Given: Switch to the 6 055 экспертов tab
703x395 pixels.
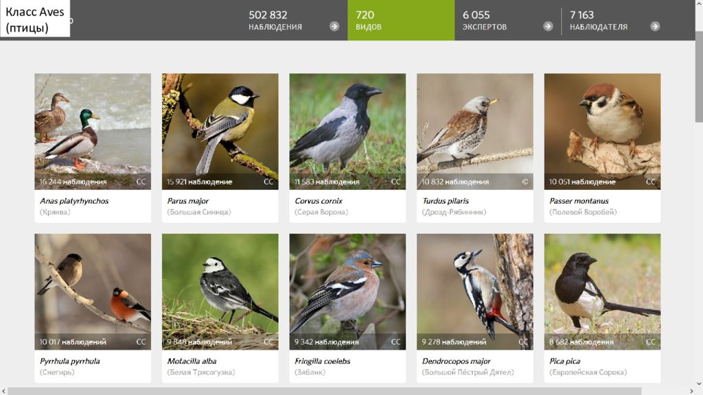Looking at the screenshot, I should (507, 20).
